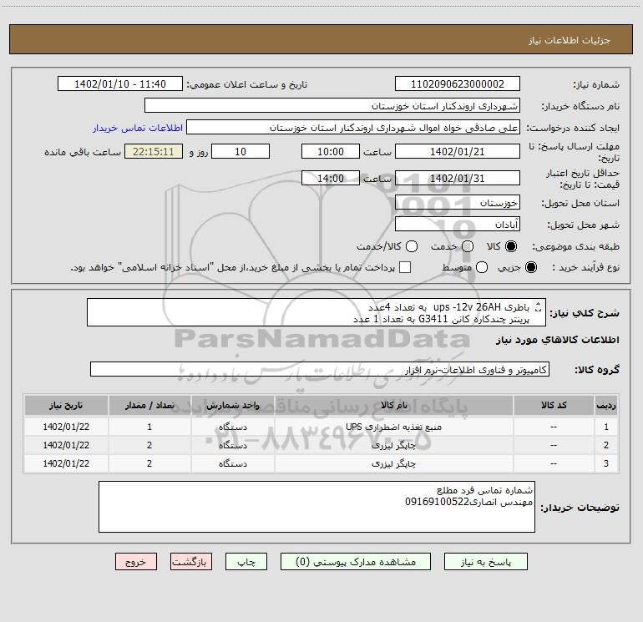Image resolution: width=643 pixels, height=622 pixels.
Task: Select the جزیی purchase type radio
Action: pos(530,267)
